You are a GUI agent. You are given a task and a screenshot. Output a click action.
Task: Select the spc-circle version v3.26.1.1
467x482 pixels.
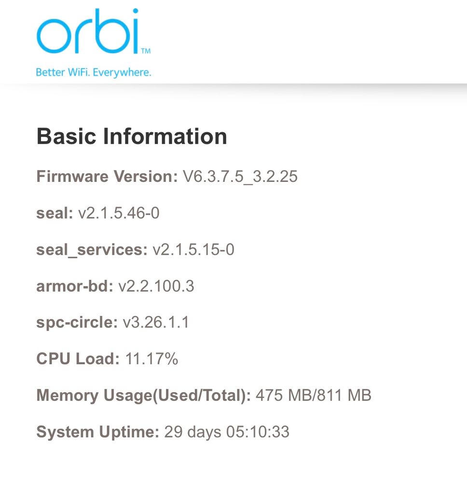click(x=156, y=322)
